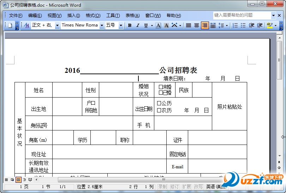This screenshot has height=193, width=286.
Task: Tick the 已婚 checkbox
Action: click(x=161, y=93)
